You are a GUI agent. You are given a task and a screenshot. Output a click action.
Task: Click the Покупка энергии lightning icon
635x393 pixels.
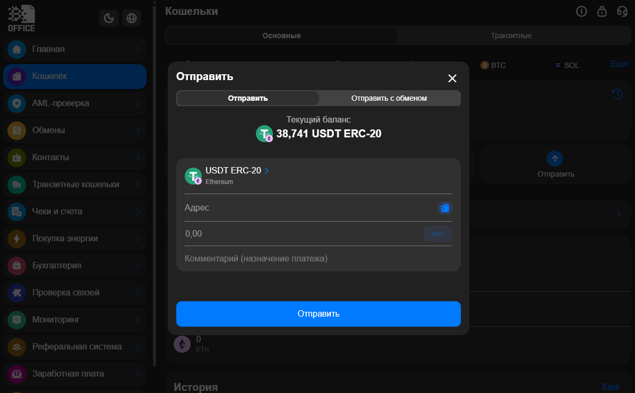coord(17,239)
